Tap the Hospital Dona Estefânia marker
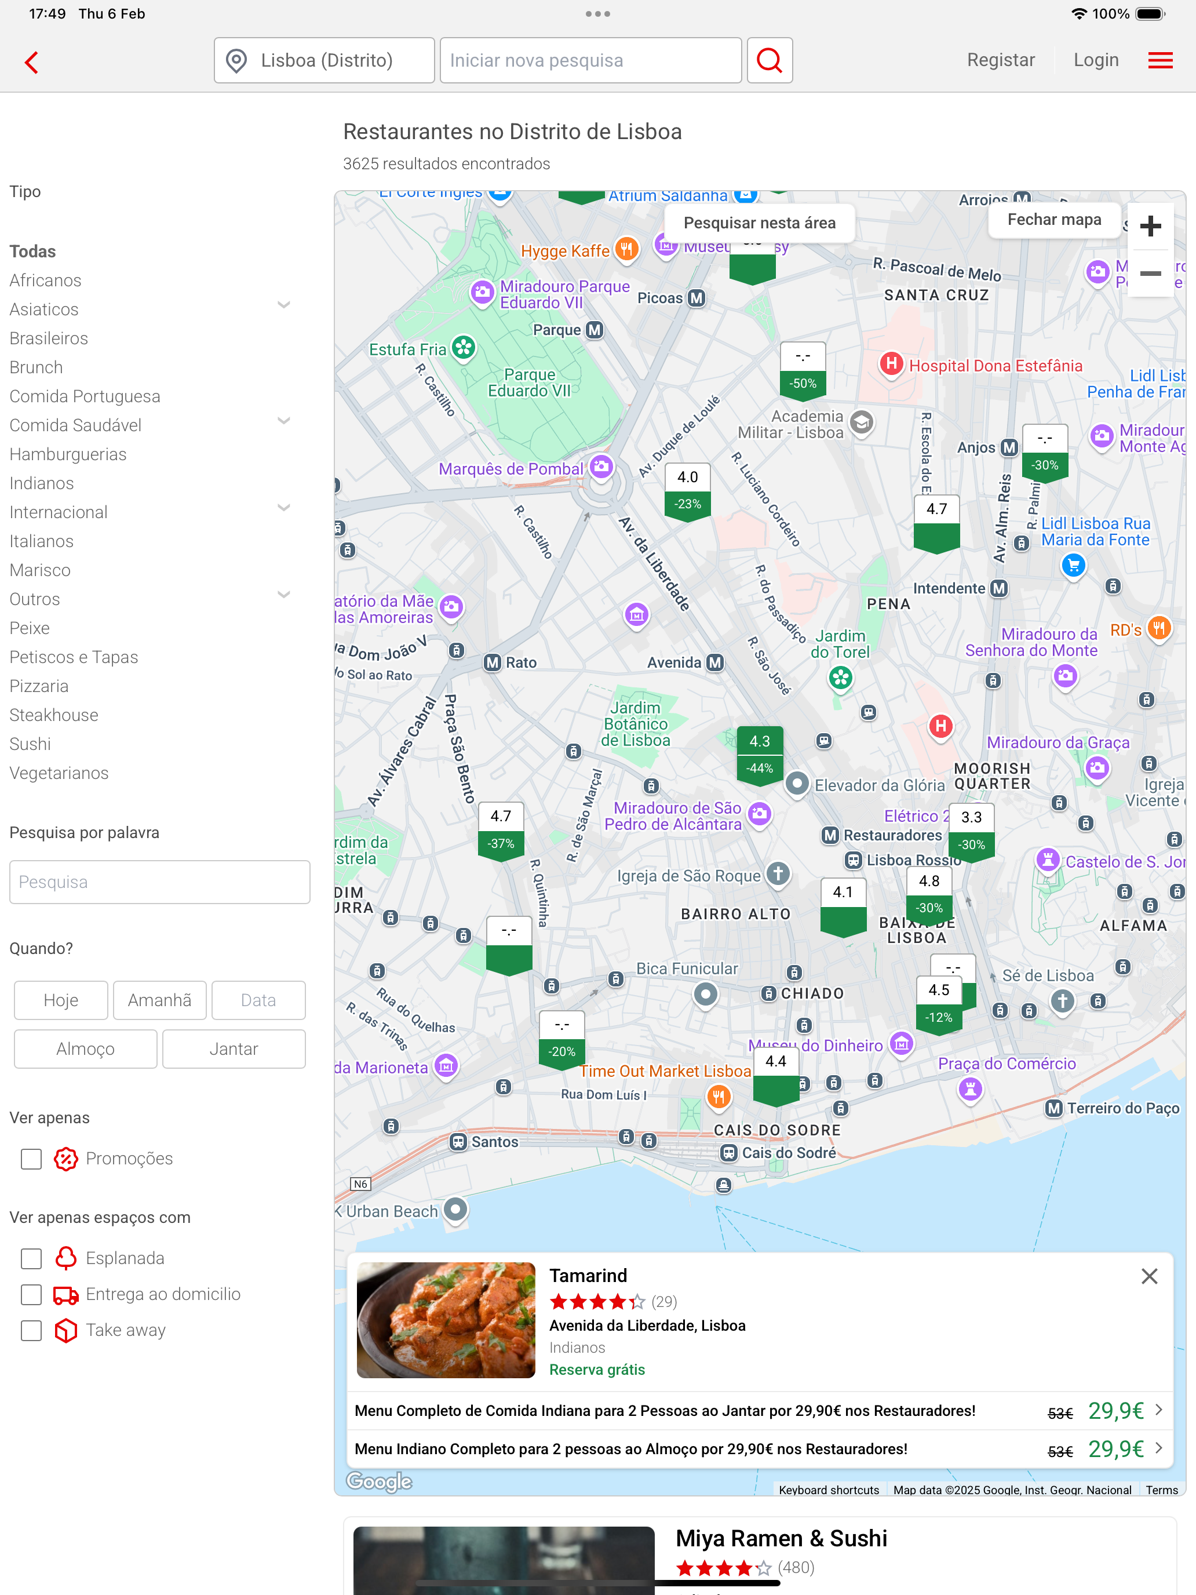The height and width of the screenshot is (1595, 1196). [x=891, y=363]
